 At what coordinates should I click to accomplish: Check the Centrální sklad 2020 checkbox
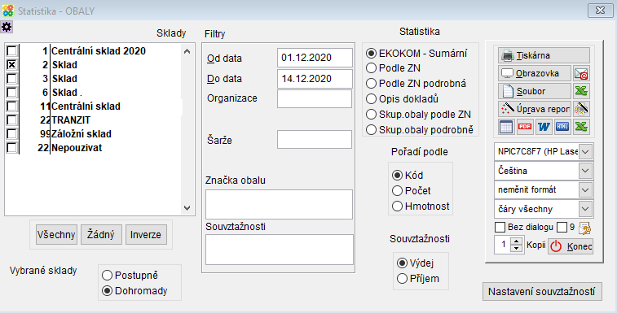pyautogui.click(x=11, y=50)
